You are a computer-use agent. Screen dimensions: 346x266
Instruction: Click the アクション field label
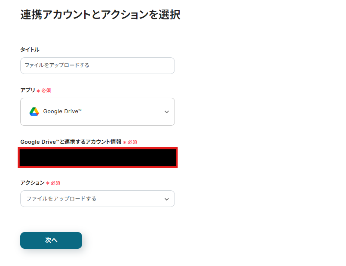pos(32,182)
